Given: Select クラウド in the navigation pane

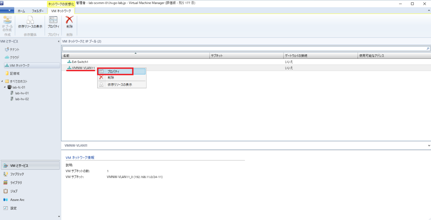Looking at the screenshot, I should pos(15,57).
